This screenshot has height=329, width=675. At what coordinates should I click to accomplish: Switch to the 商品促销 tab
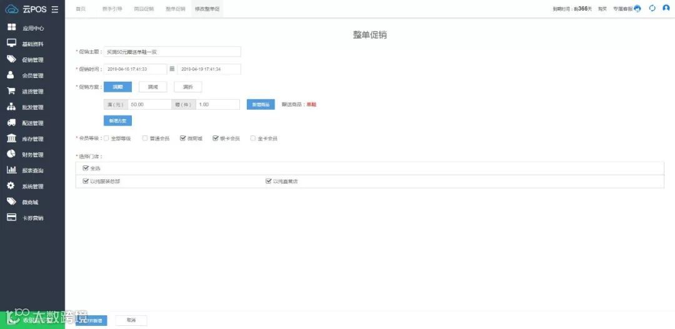[x=144, y=9]
